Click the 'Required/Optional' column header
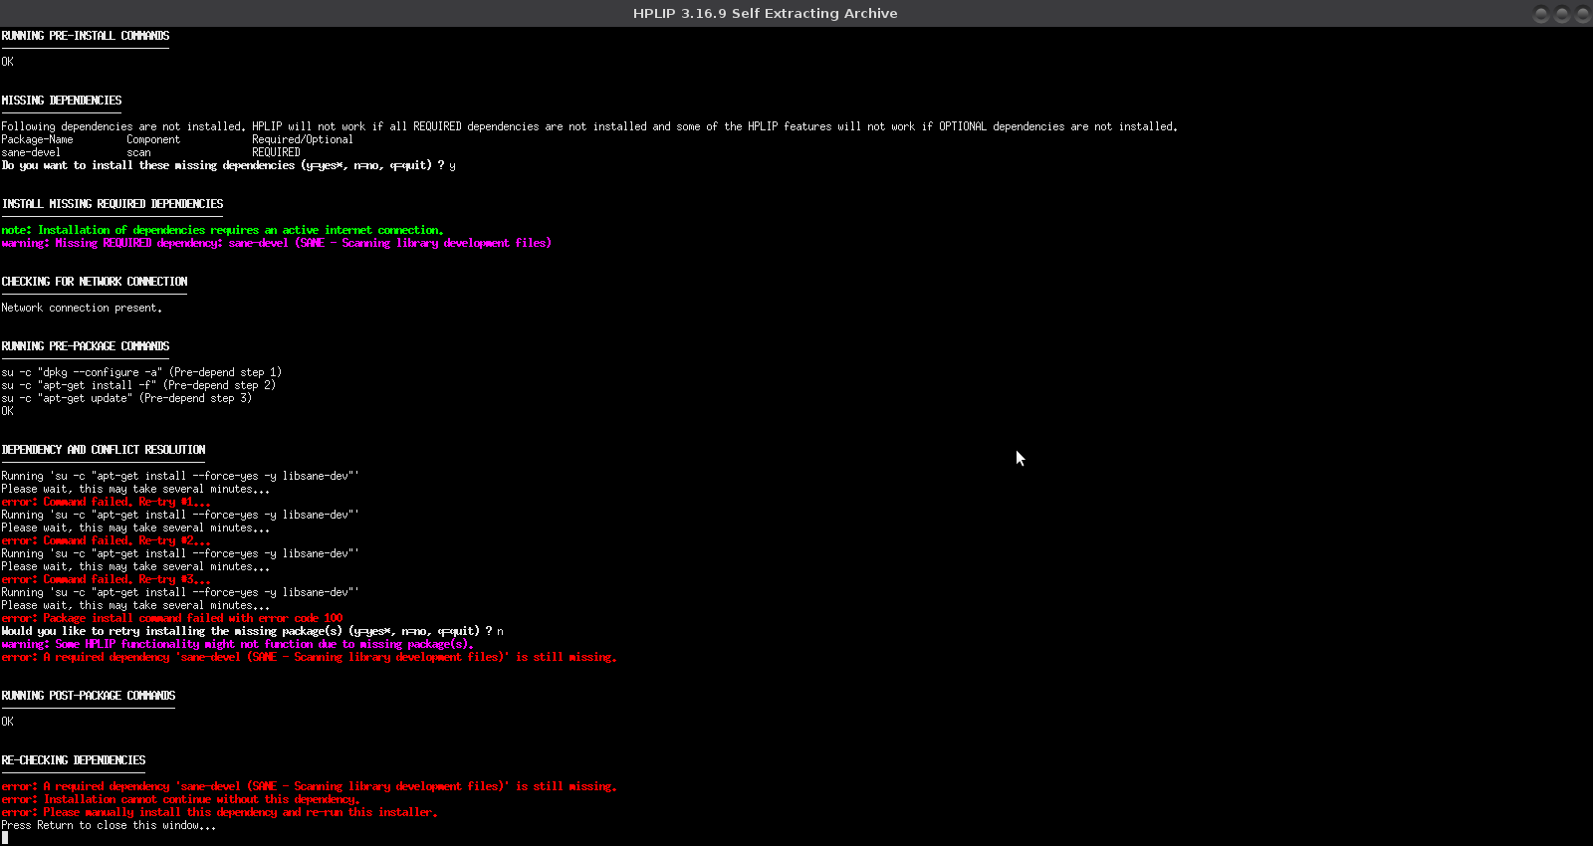The width and height of the screenshot is (1593, 846). 303,139
